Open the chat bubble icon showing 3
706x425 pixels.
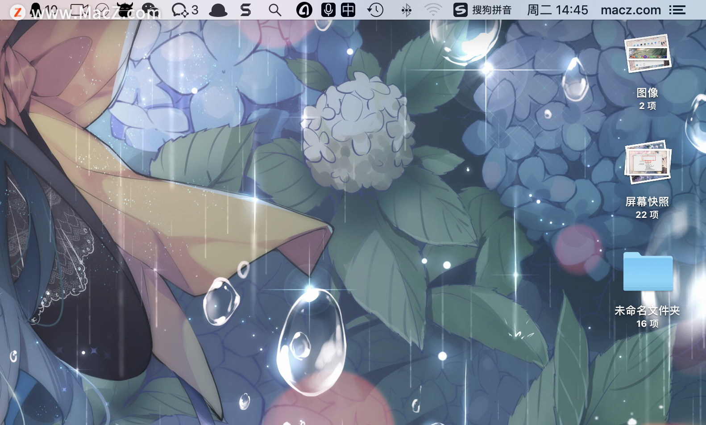point(185,10)
